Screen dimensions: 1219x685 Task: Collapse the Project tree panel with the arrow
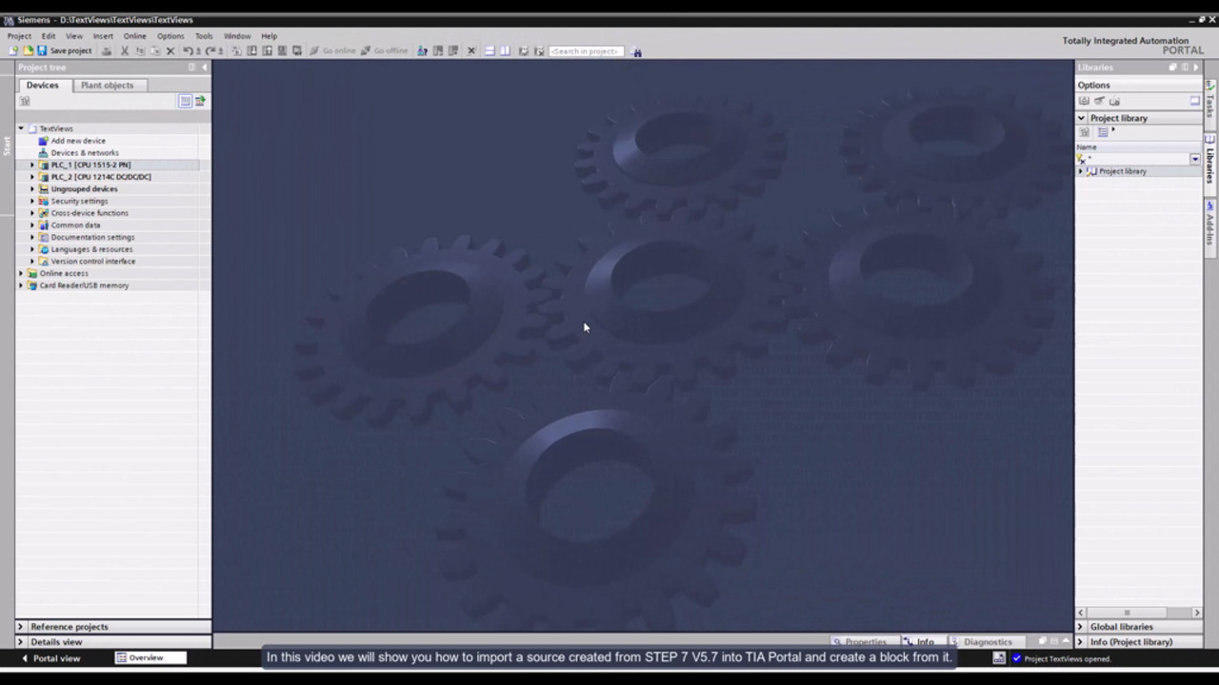point(204,68)
